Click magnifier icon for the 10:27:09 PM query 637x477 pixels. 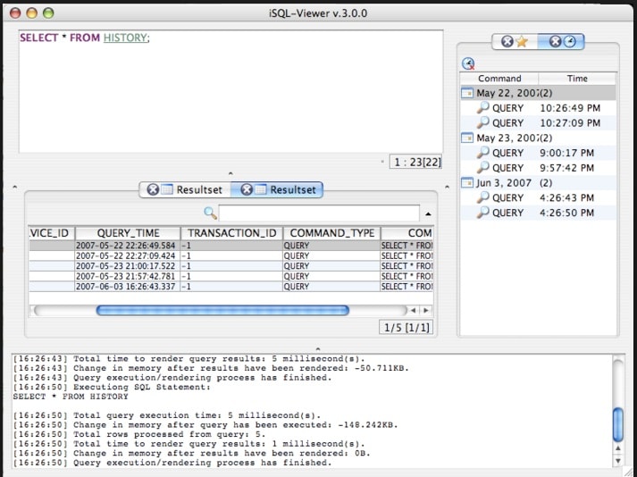[x=482, y=122]
